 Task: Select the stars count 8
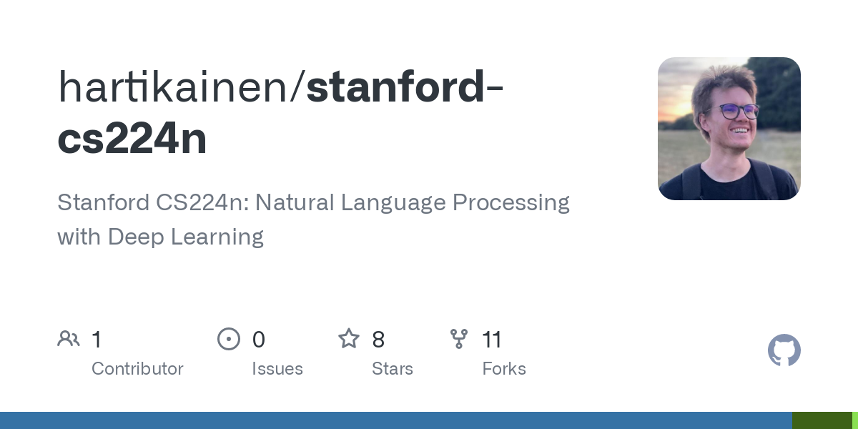click(379, 339)
